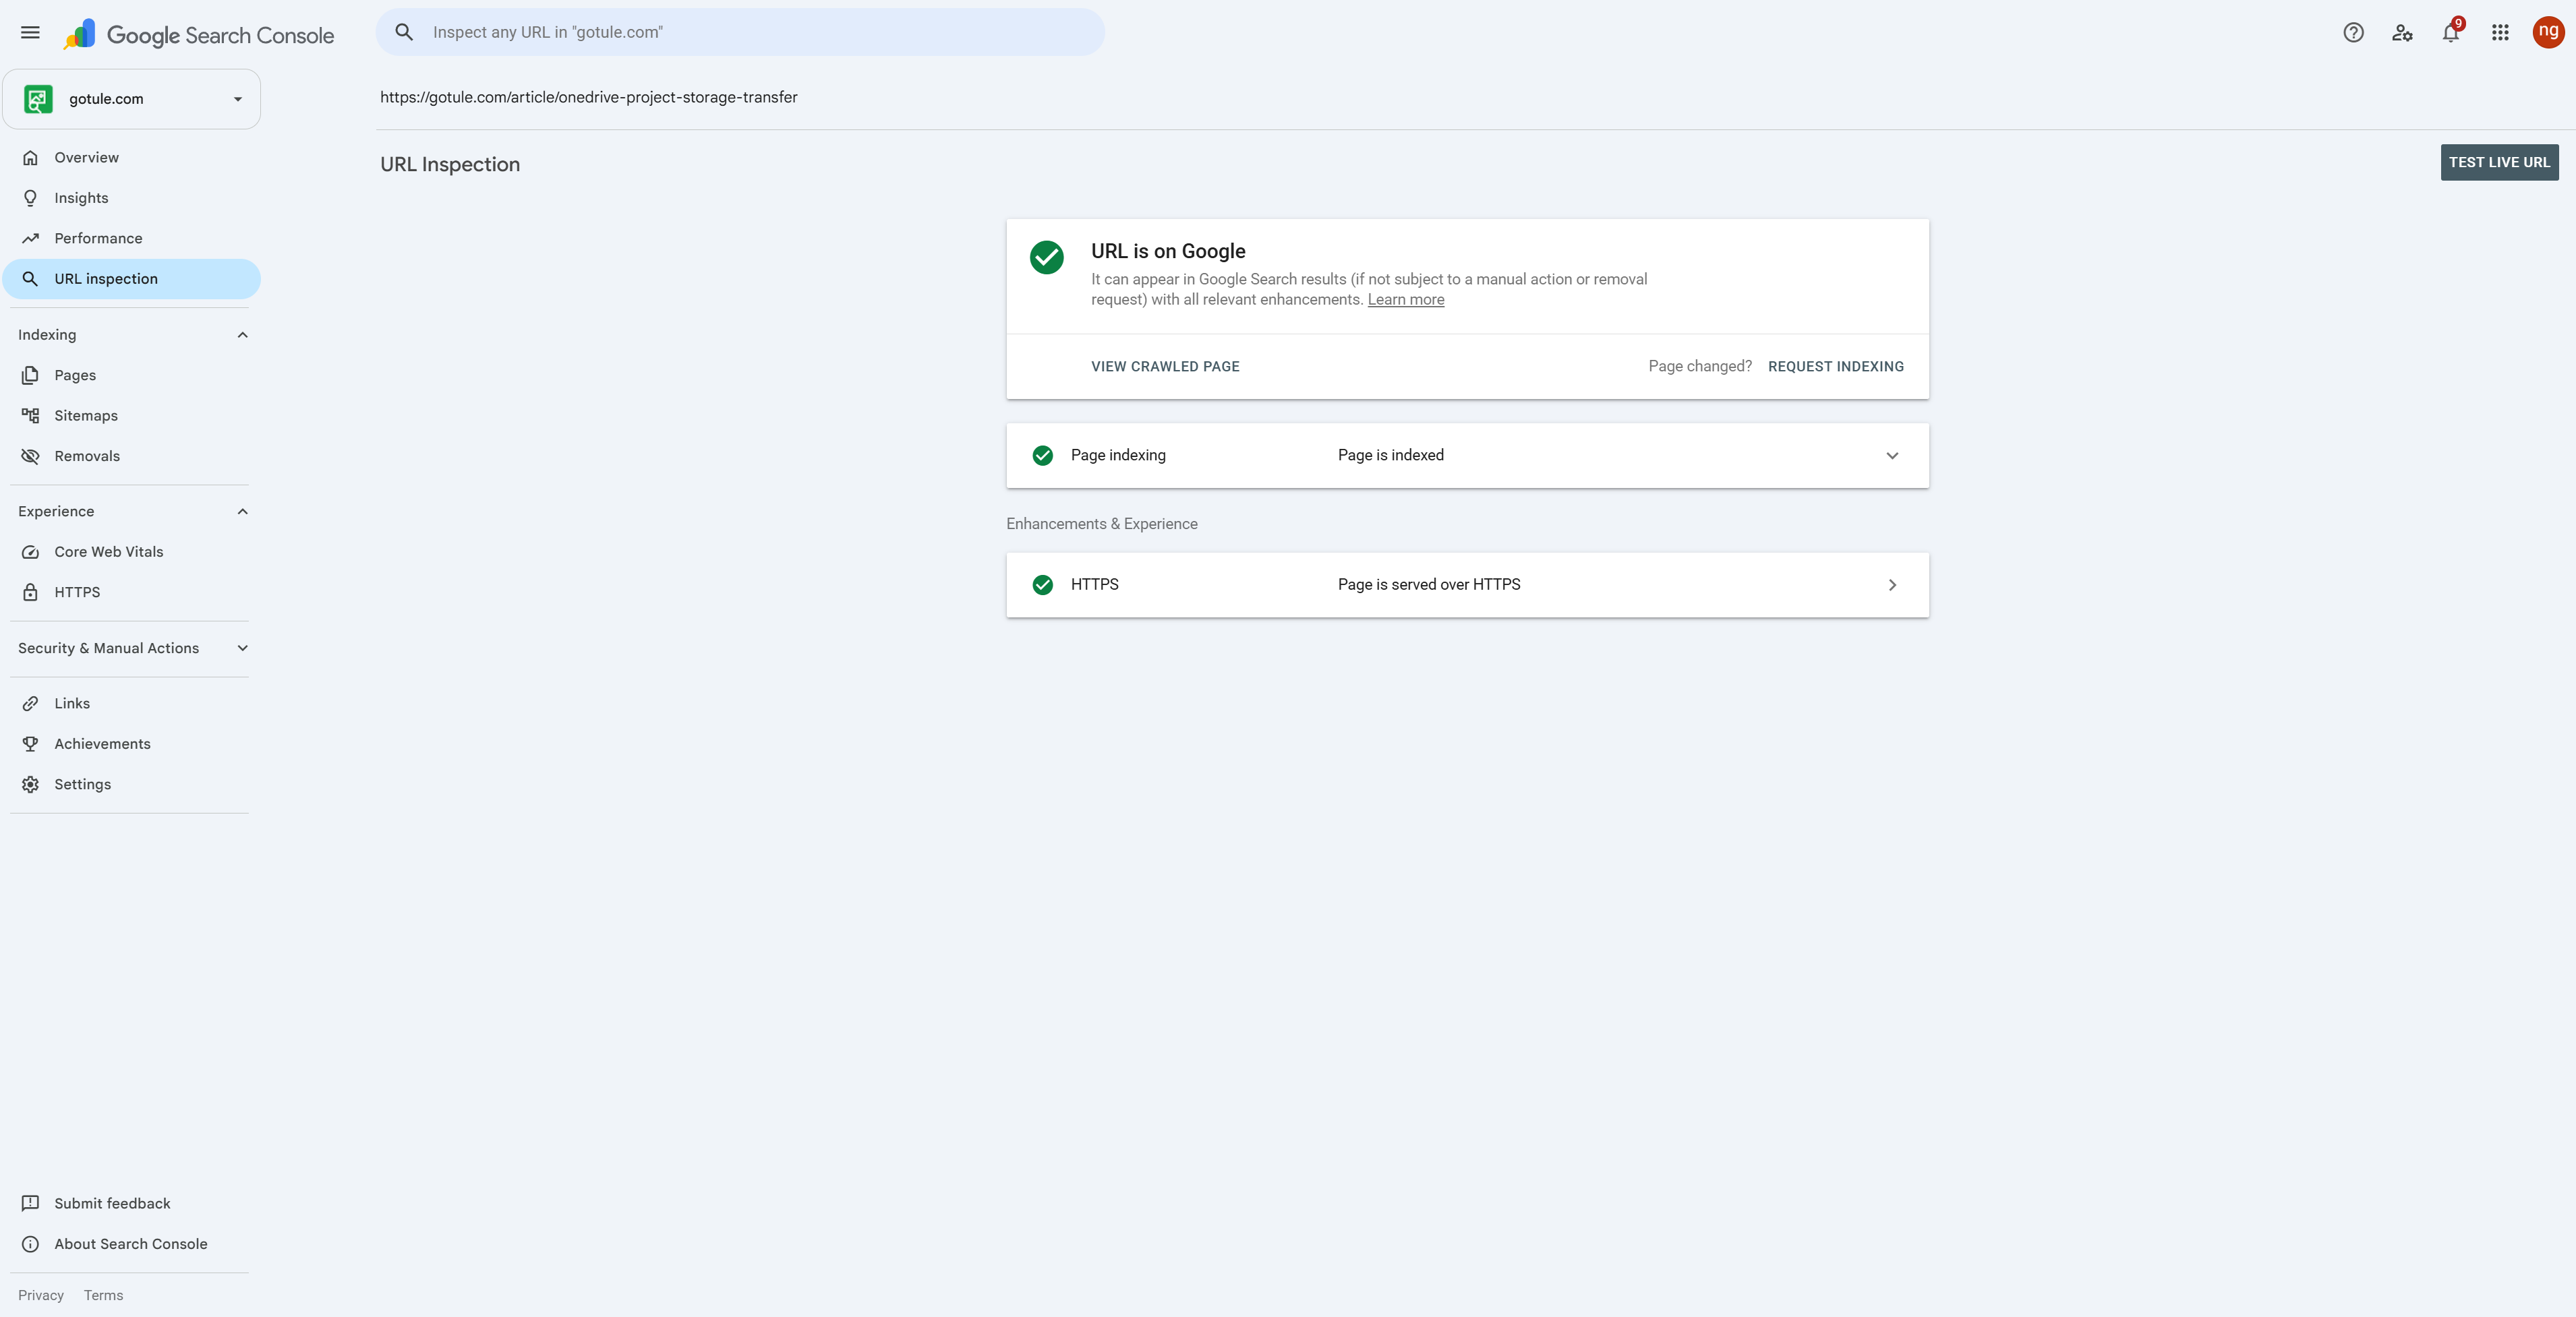The image size is (2576, 1317).
Task: Click TEST LIVE URL button
Action: tap(2499, 163)
